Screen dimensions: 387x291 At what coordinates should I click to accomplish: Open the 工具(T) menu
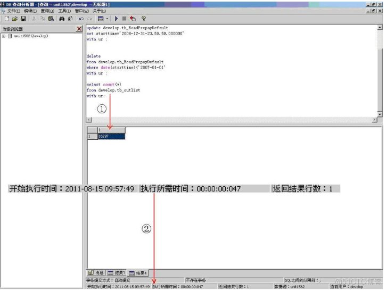64,11
